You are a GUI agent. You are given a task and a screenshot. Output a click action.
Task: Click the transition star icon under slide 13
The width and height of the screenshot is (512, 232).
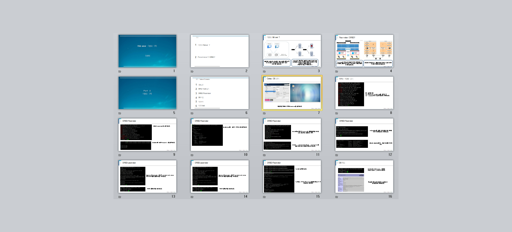pos(120,197)
